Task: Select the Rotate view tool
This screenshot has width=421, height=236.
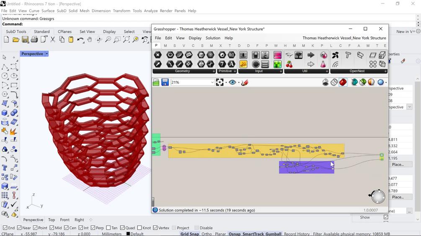Action: coord(99,40)
